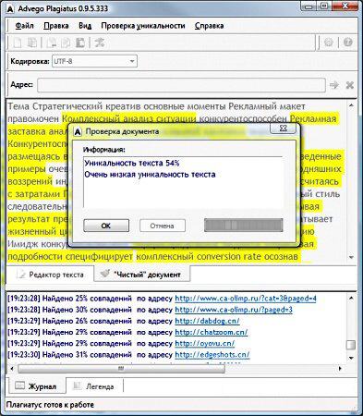Switch to the Легенда tab
363x416 pixels.
(x=95, y=386)
